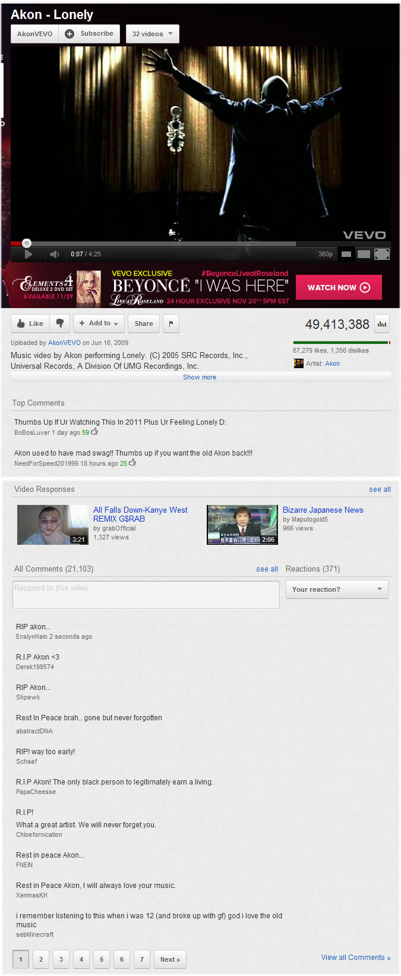
Task: Go to comments page 7
Action: point(142,959)
